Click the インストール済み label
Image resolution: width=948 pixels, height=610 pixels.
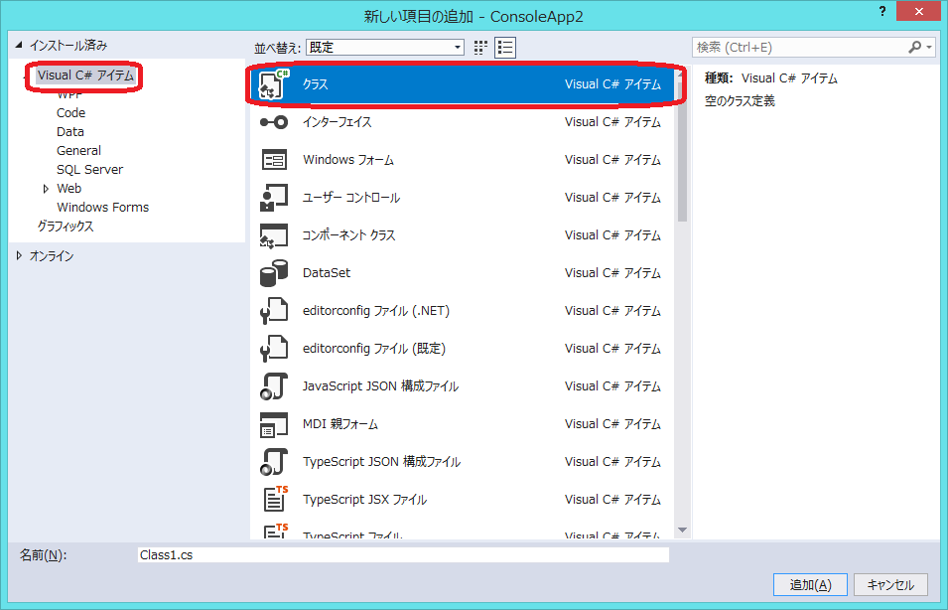click(x=68, y=46)
